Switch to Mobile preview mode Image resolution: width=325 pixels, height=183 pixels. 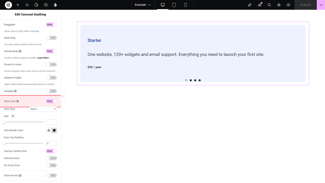coord(186,5)
